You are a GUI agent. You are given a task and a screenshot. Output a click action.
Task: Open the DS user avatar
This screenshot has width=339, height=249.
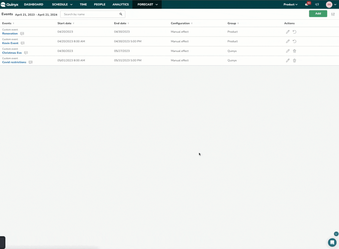tap(329, 5)
